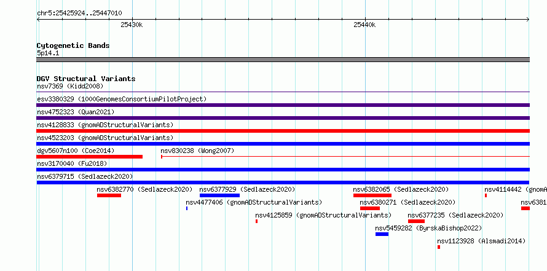Click the nsv6377235 (Sedlazeck2020) label
547x271 pixels.
click(455, 215)
